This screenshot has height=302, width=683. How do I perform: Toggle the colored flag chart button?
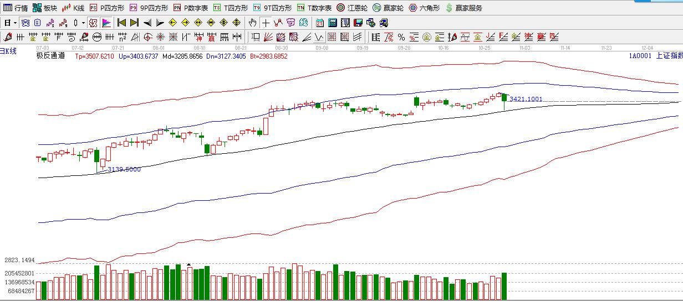[106, 23]
